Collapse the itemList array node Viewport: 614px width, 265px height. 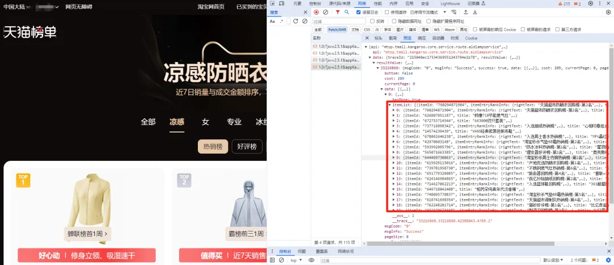coord(389,105)
